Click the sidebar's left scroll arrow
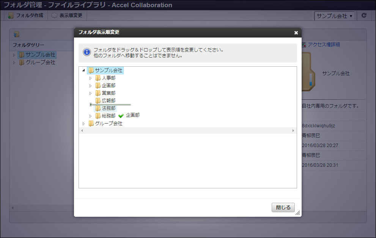Screen dimensions: 376x238 click(x=13, y=208)
